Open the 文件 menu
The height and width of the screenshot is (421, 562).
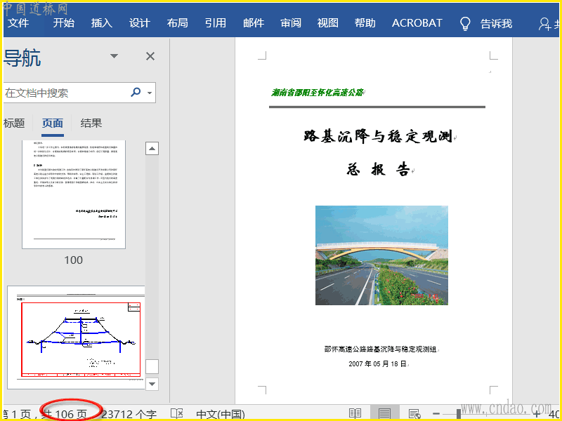coord(18,23)
